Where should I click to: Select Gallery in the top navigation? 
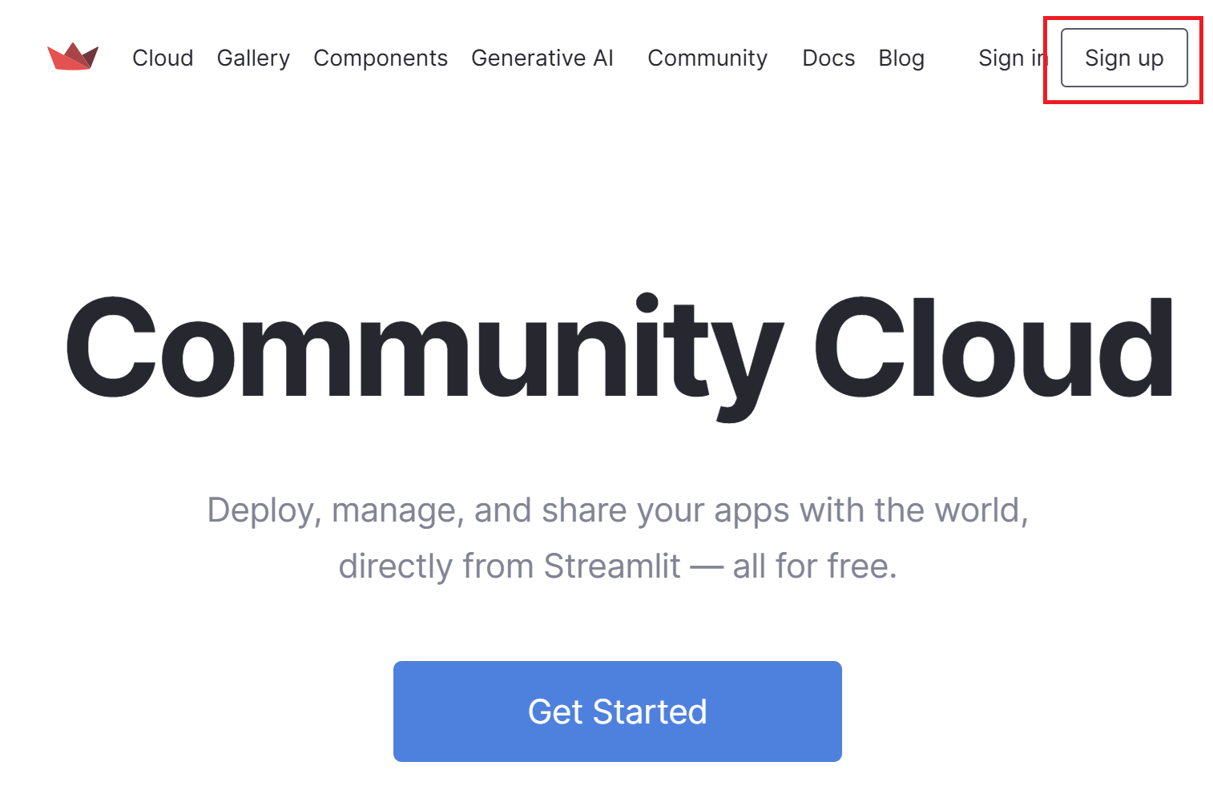point(253,58)
